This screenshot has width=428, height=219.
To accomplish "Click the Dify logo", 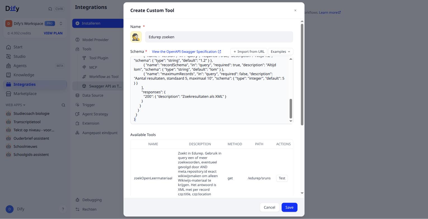I will coord(12,9).
